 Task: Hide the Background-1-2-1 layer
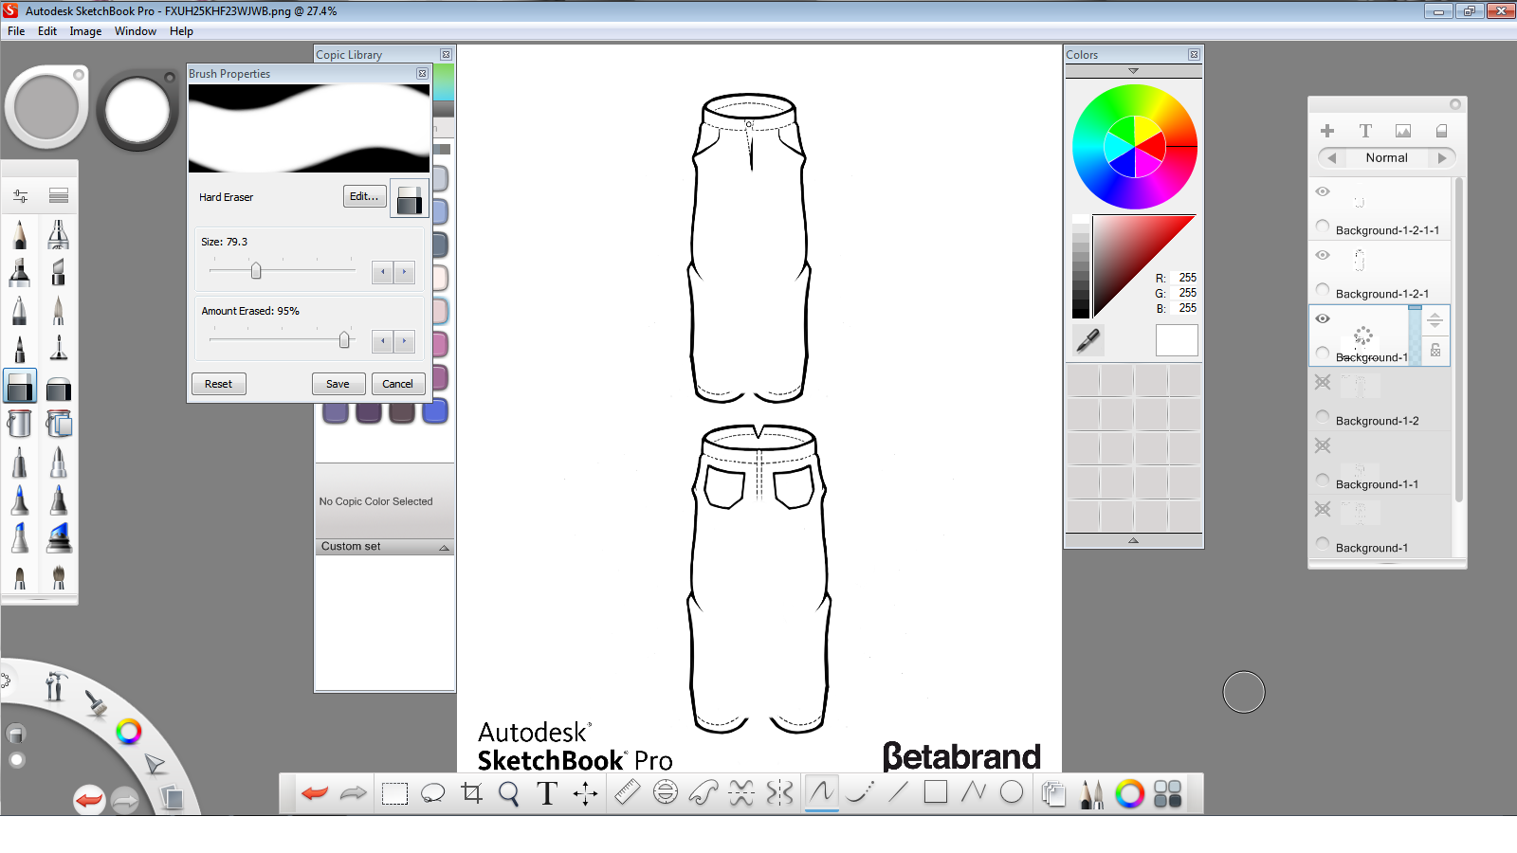coord(1323,255)
